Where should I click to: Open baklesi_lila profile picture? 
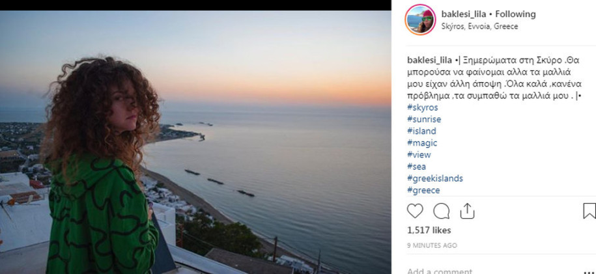click(420, 20)
